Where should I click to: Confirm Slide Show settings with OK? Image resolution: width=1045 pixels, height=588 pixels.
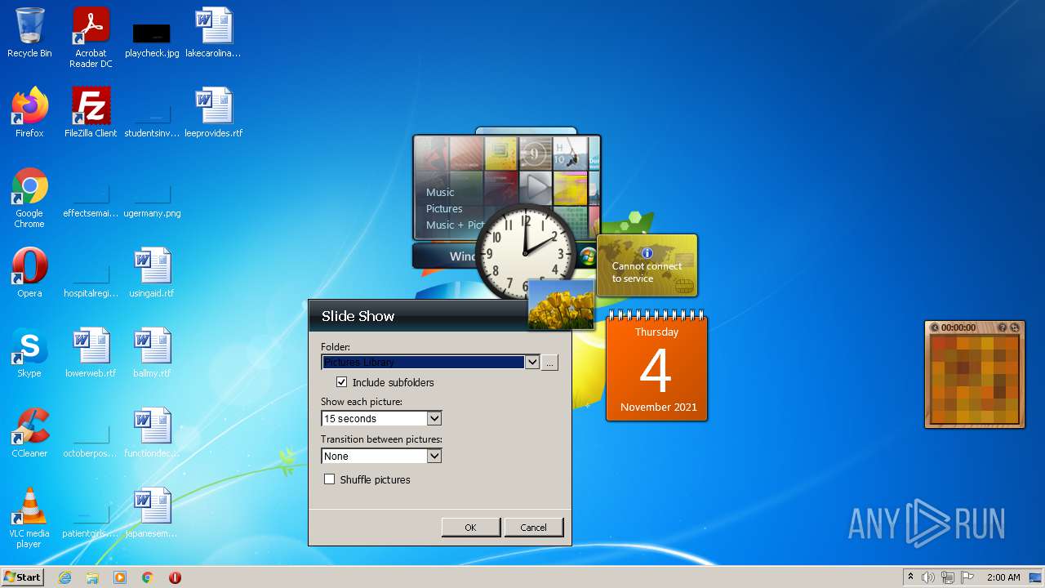(x=470, y=528)
